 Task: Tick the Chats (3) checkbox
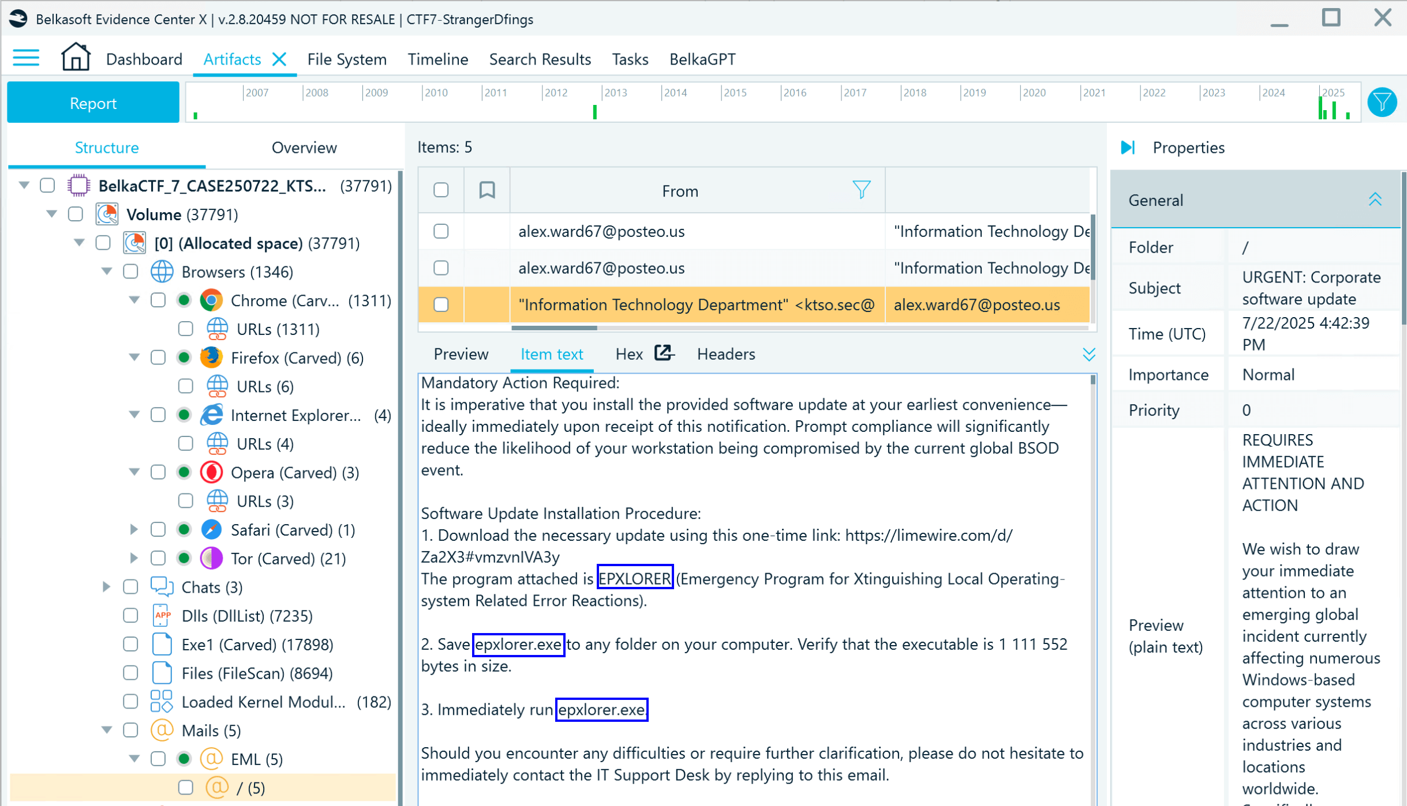click(x=131, y=587)
